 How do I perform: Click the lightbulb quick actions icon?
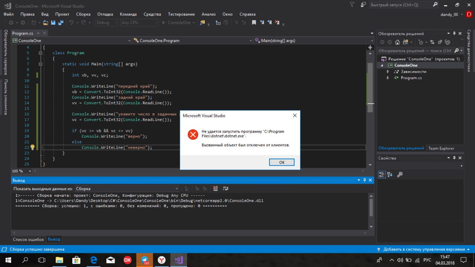[32, 147]
